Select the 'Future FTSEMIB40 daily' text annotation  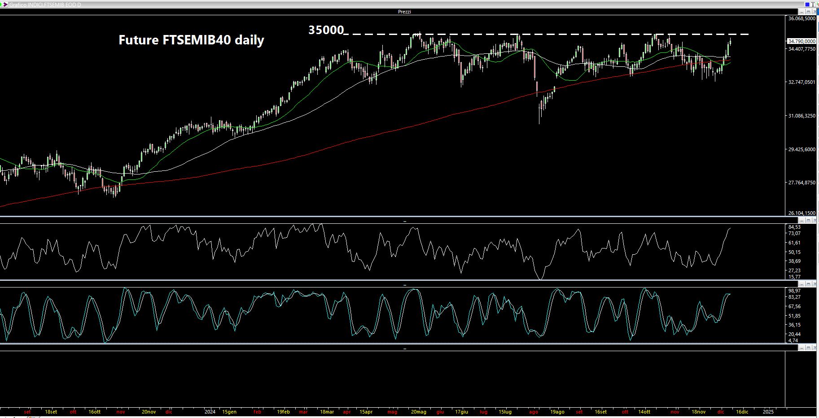191,40
